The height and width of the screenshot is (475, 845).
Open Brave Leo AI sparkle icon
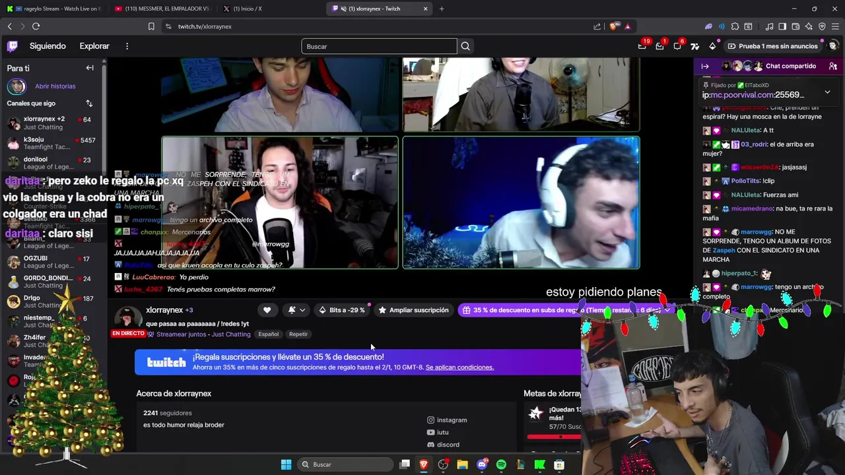809,26
